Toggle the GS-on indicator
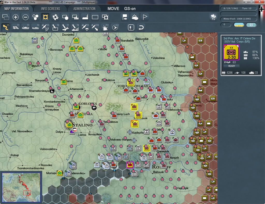 [x=130, y=9]
